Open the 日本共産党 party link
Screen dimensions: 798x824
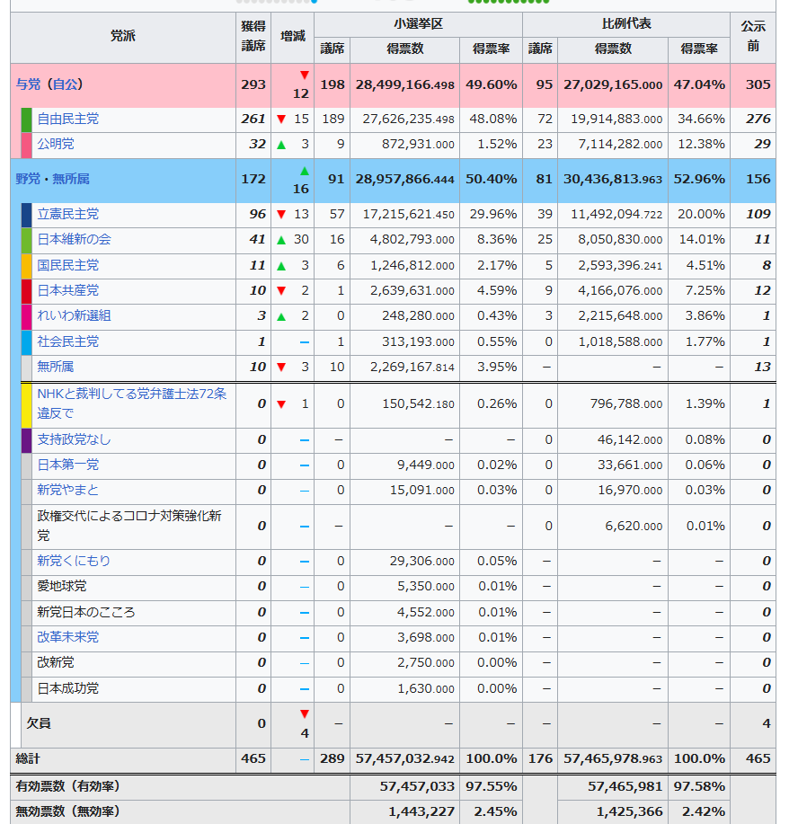pyautogui.click(x=67, y=290)
